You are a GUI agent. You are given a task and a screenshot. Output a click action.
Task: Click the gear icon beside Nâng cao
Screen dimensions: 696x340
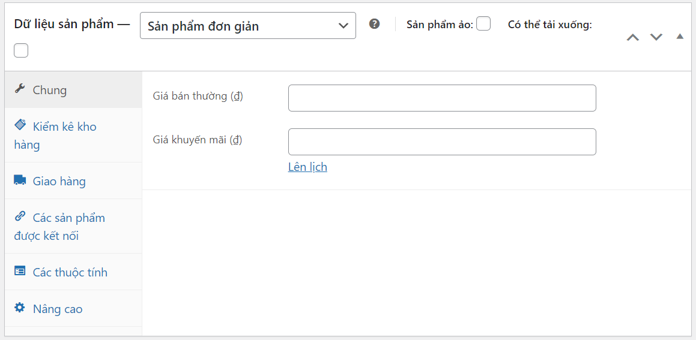click(20, 307)
